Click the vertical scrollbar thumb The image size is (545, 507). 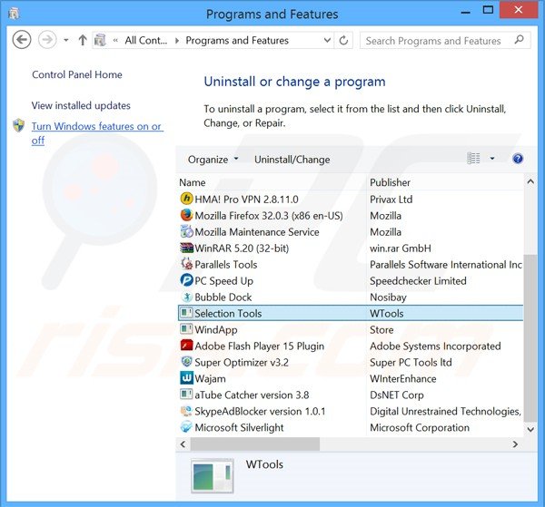[530, 338]
